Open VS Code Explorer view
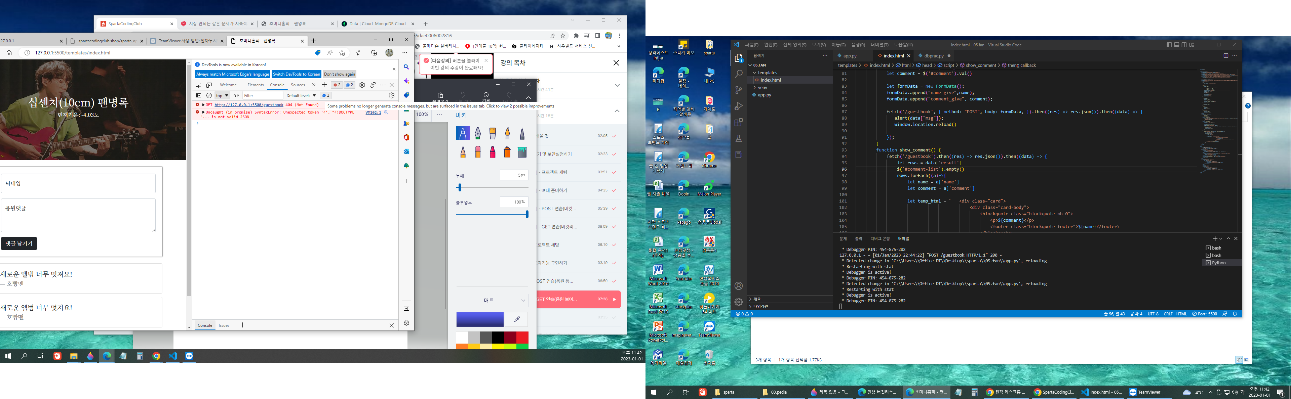 (x=739, y=58)
